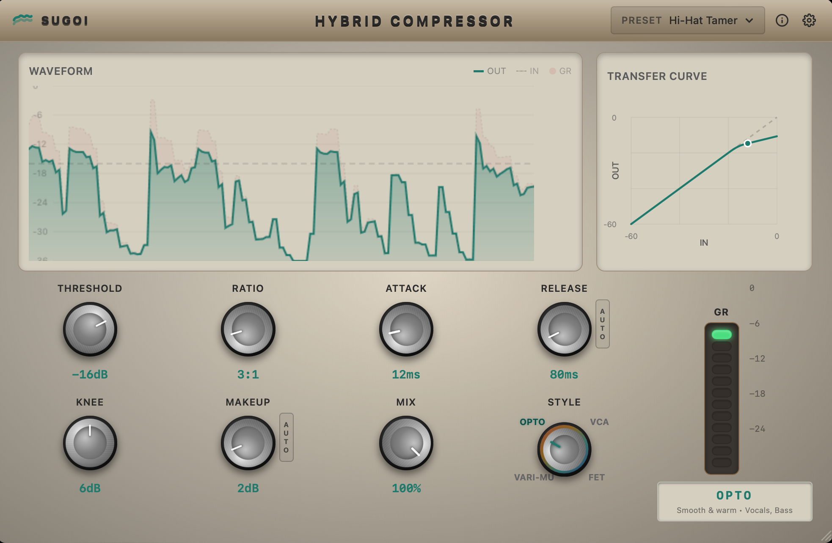Adjust the Threshold knob
The image size is (832, 543).
90,329
